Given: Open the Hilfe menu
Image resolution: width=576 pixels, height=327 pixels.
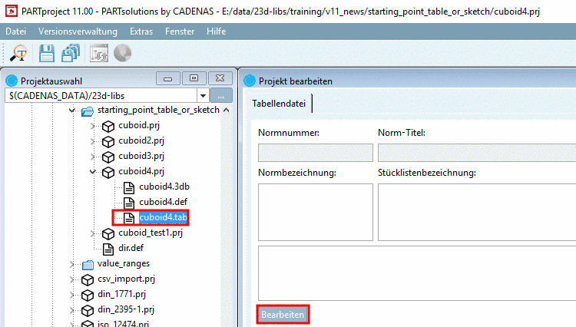Looking at the screenshot, I should 216,31.
